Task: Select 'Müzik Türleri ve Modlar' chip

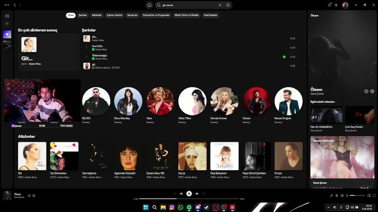Action: point(187,15)
